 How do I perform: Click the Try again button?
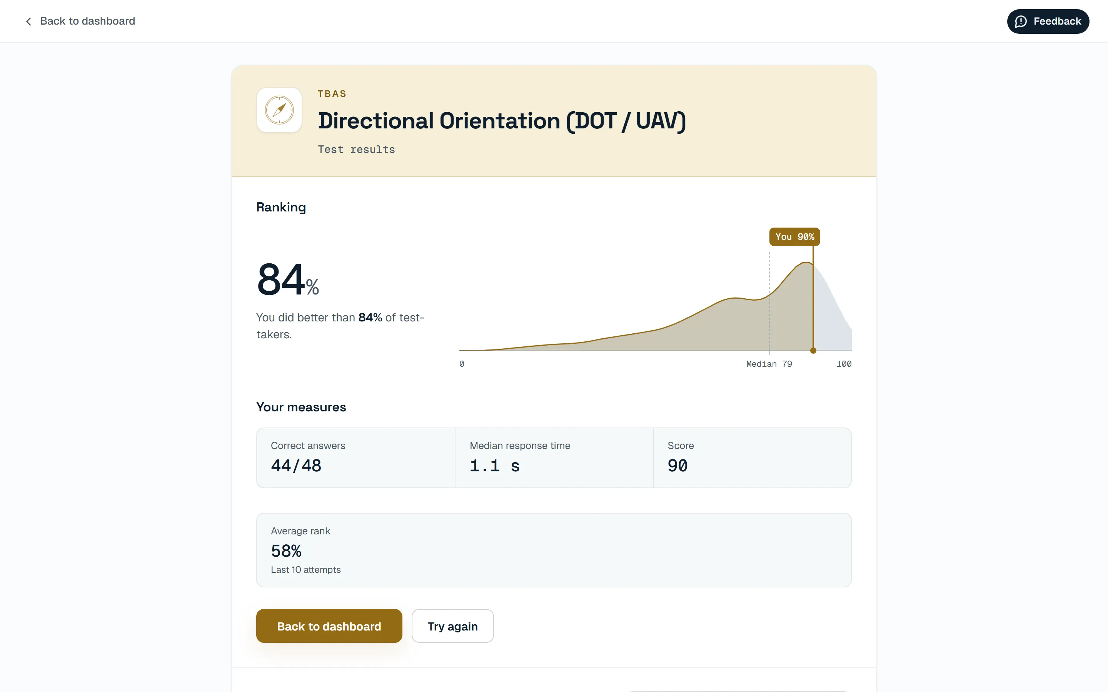452,625
